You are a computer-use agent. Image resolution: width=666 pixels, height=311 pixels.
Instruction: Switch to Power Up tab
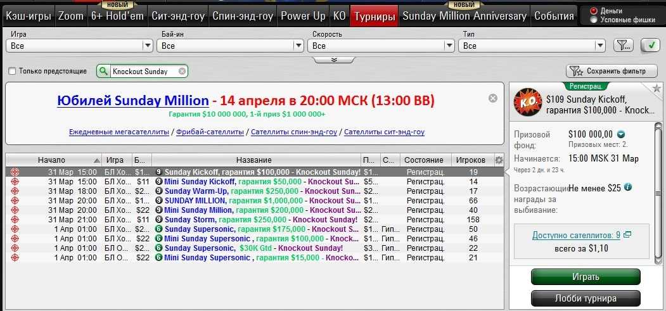point(303,16)
